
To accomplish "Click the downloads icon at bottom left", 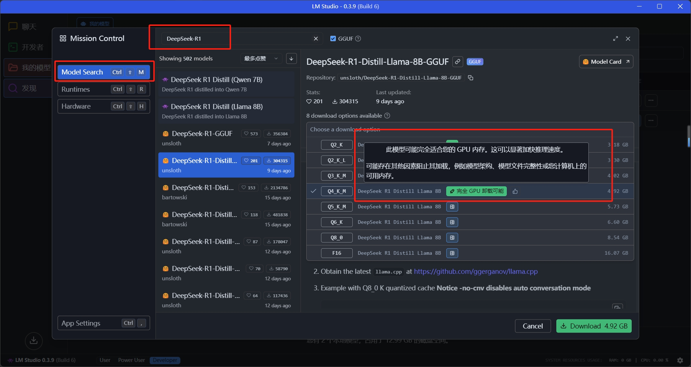I will [34, 341].
